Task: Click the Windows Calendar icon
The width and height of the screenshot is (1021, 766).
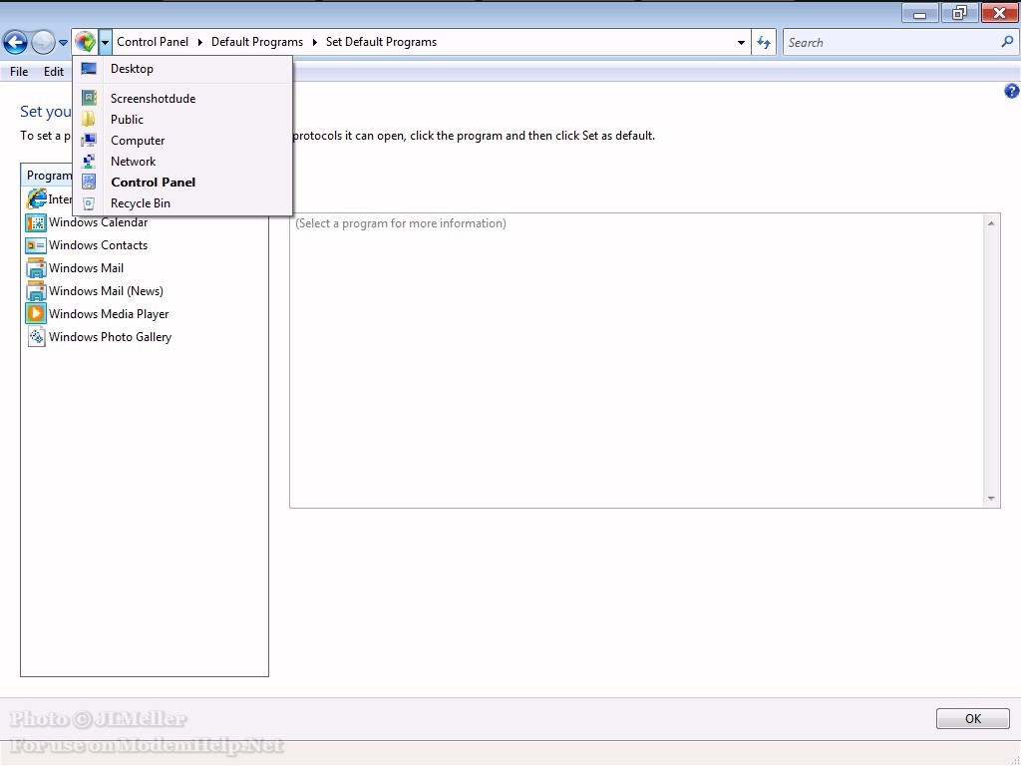Action: click(x=36, y=222)
